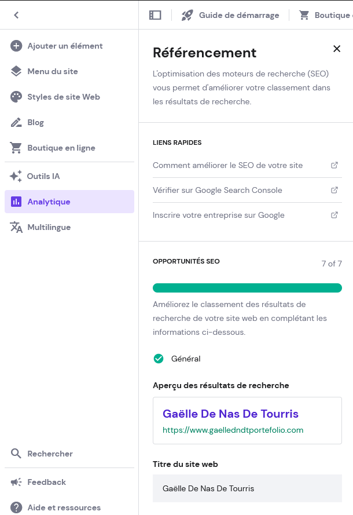Click external link icon for Inscrire votre entreprise
The height and width of the screenshot is (515, 353).
click(334, 215)
